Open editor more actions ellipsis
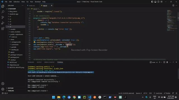This screenshot has width=179, height=100. point(176,6)
